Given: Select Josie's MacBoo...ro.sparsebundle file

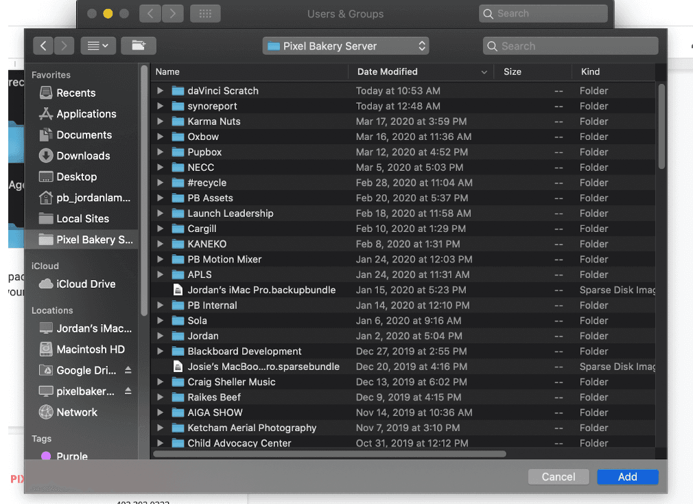Looking at the screenshot, I should [x=402, y=367].
